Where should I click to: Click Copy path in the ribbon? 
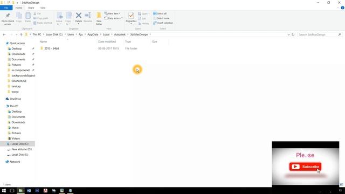(41, 18)
